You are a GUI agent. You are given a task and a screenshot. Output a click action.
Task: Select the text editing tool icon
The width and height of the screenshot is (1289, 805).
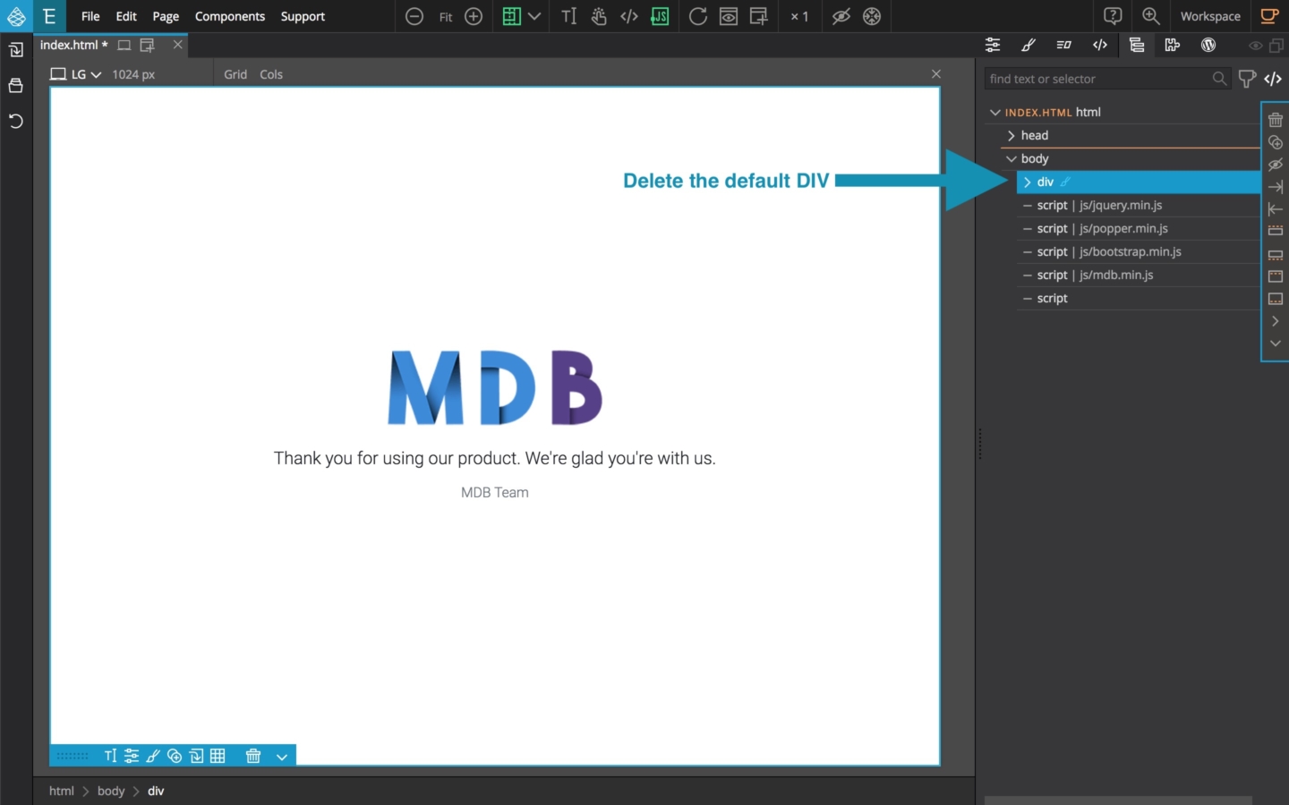tap(569, 16)
